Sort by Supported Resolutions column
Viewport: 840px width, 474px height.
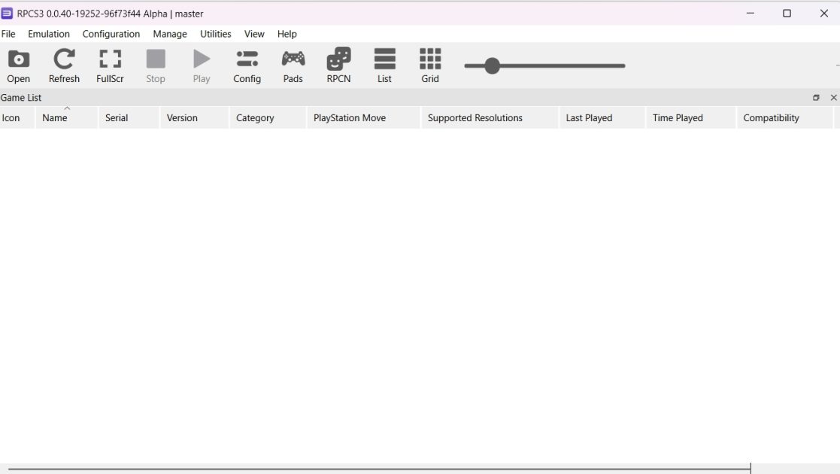click(x=490, y=118)
